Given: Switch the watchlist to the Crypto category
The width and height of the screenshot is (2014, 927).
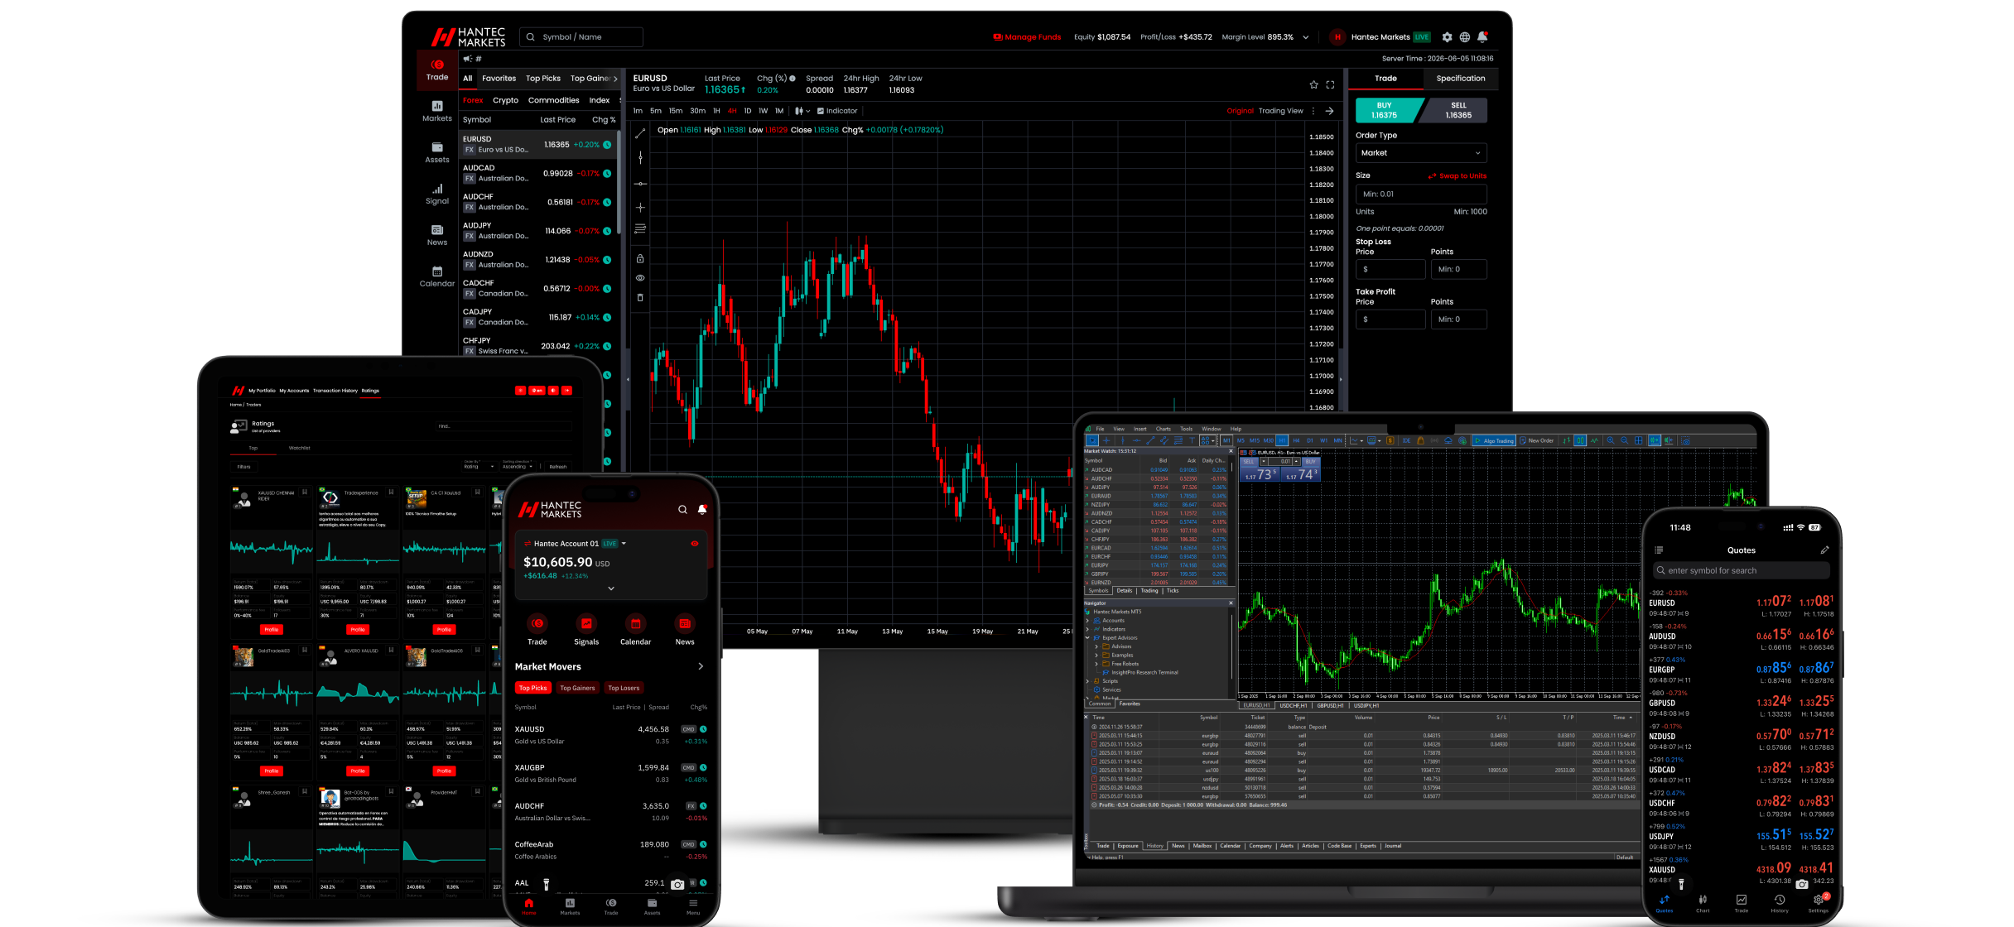Looking at the screenshot, I should coord(505,100).
